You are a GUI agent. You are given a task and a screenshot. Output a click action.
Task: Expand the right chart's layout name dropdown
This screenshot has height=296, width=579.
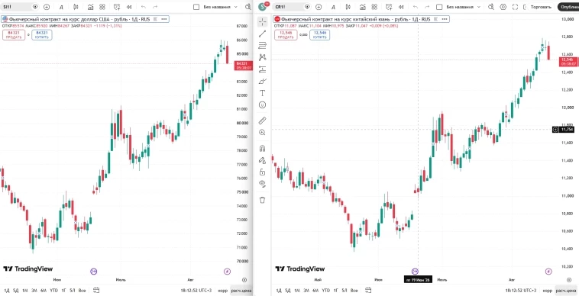pyautogui.click(x=479, y=7)
